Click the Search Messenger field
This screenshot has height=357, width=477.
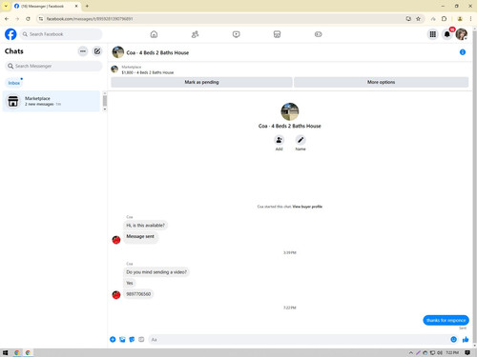(53, 66)
